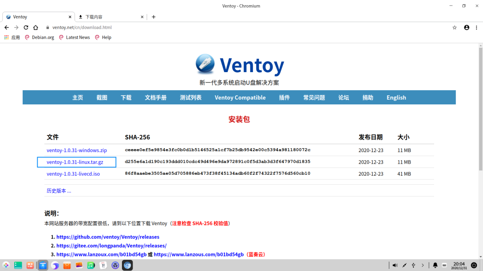The image size is (483, 271).
Task: Open 测试列表 in the nav bar
Action: (x=191, y=97)
